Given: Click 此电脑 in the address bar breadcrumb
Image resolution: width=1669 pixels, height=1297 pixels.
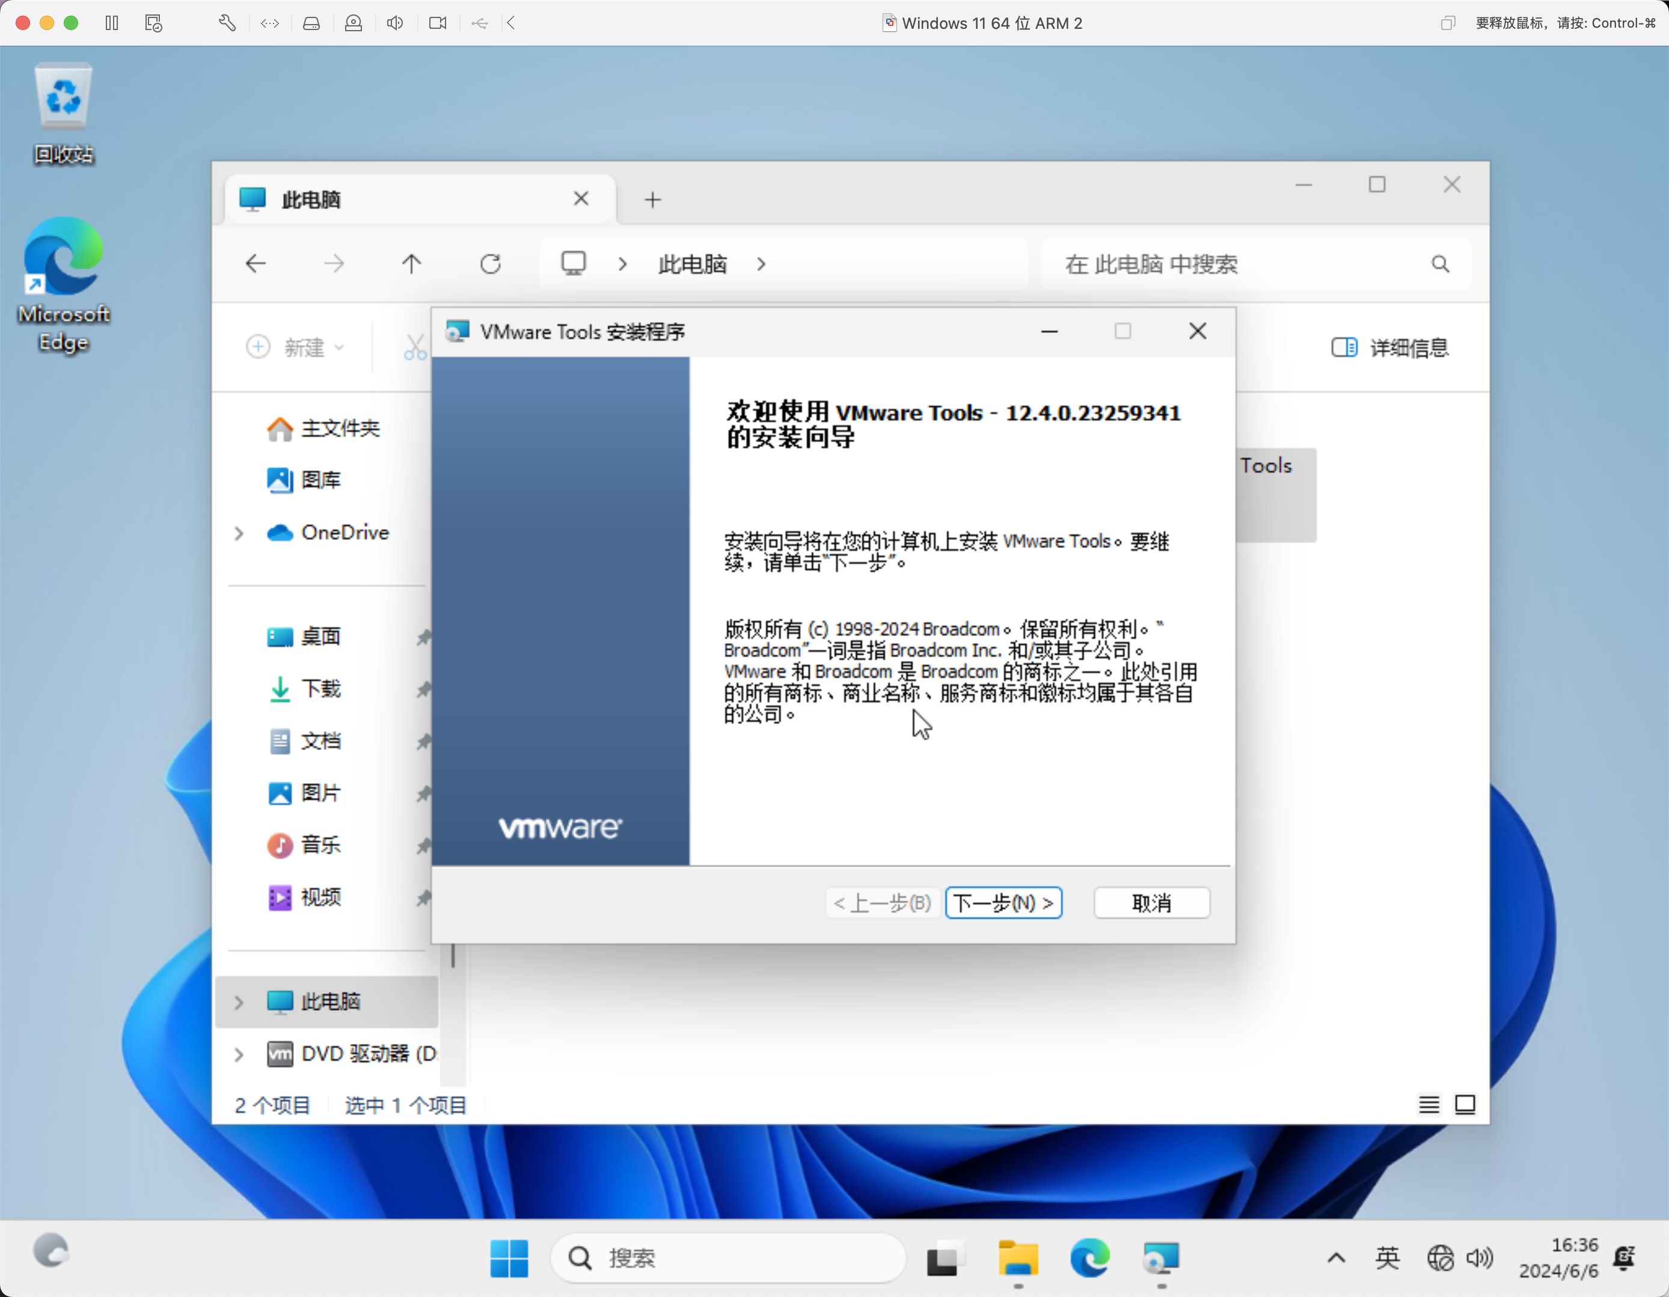Looking at the screenshot, I should click(x=693, y=264).
